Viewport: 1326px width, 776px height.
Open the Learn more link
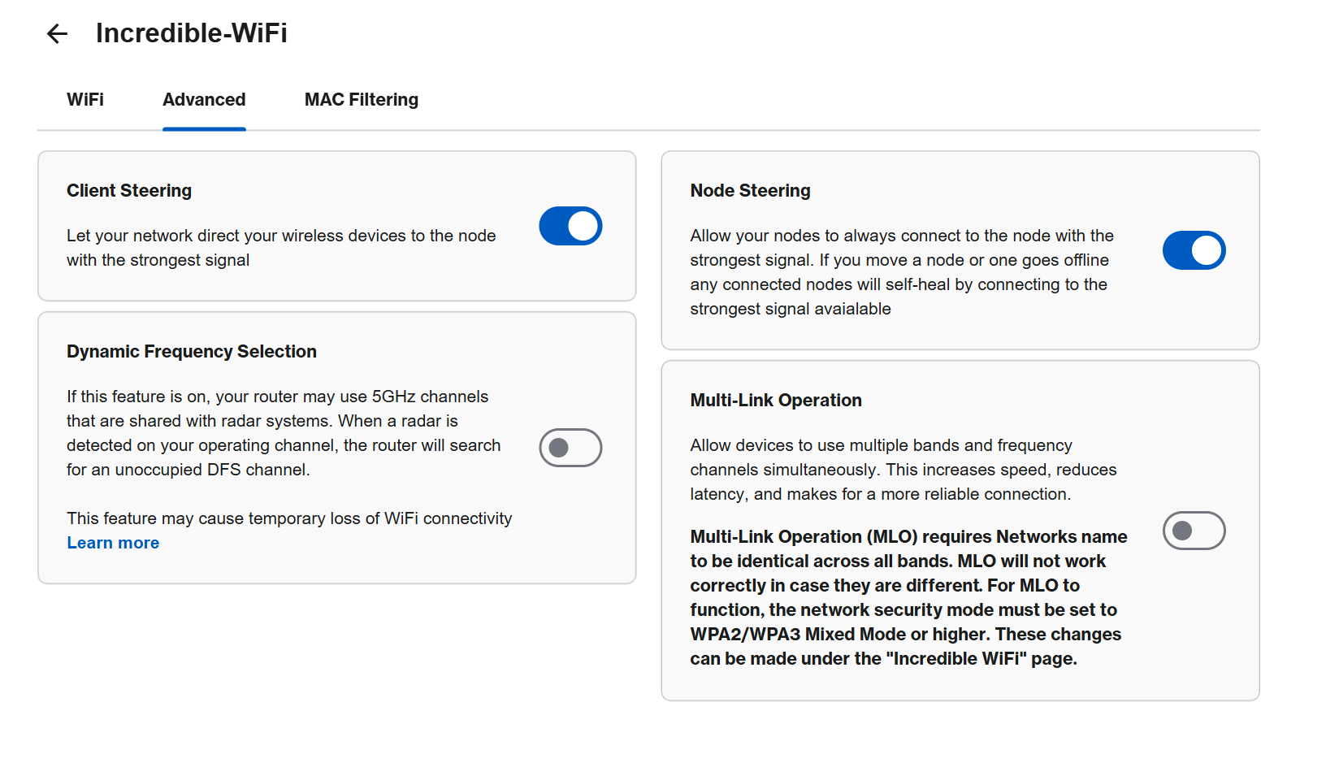[x=113, y=543]
